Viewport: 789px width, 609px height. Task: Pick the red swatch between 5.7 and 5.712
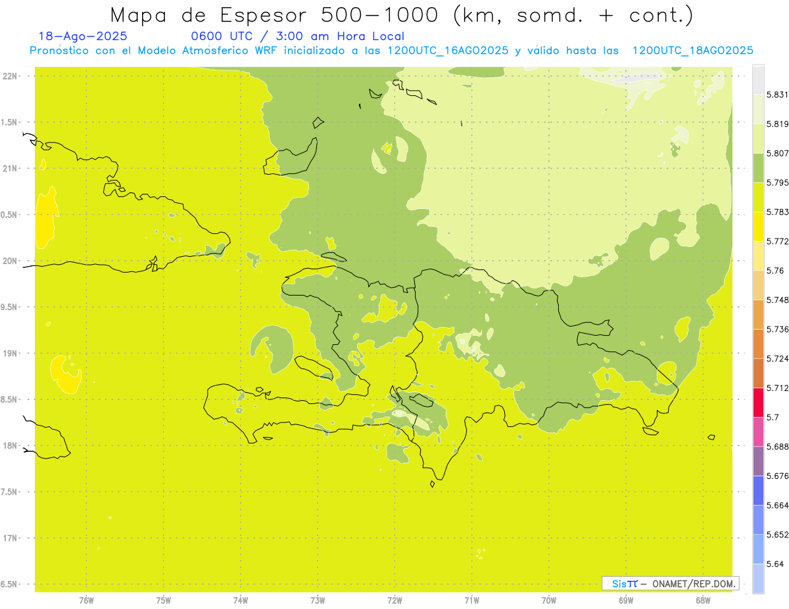pos(758,403)
